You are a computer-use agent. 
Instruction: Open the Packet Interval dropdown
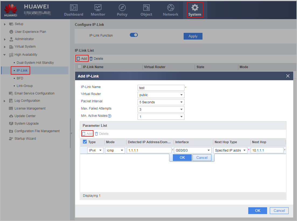(x=161, y=102)
